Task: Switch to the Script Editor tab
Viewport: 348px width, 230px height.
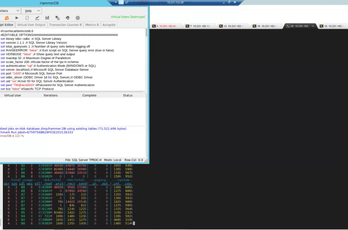Action: coord(7,25)
